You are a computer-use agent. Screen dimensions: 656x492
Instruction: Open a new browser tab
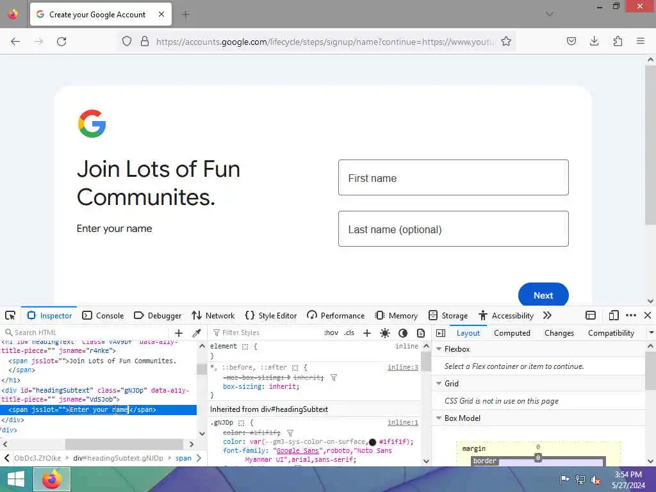click(186, 15)
